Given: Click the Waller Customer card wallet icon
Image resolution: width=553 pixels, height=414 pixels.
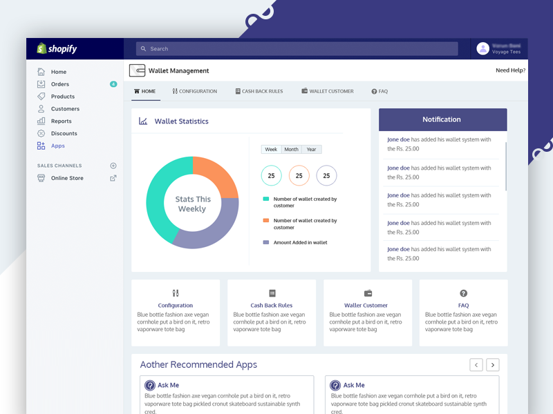Looking at the screenshot, I should [368, 293].
